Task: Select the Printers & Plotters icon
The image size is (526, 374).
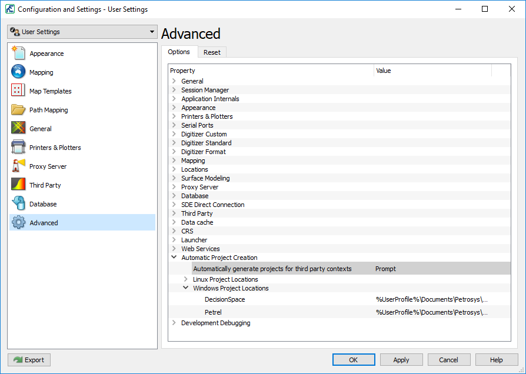Action: [19, 147]
